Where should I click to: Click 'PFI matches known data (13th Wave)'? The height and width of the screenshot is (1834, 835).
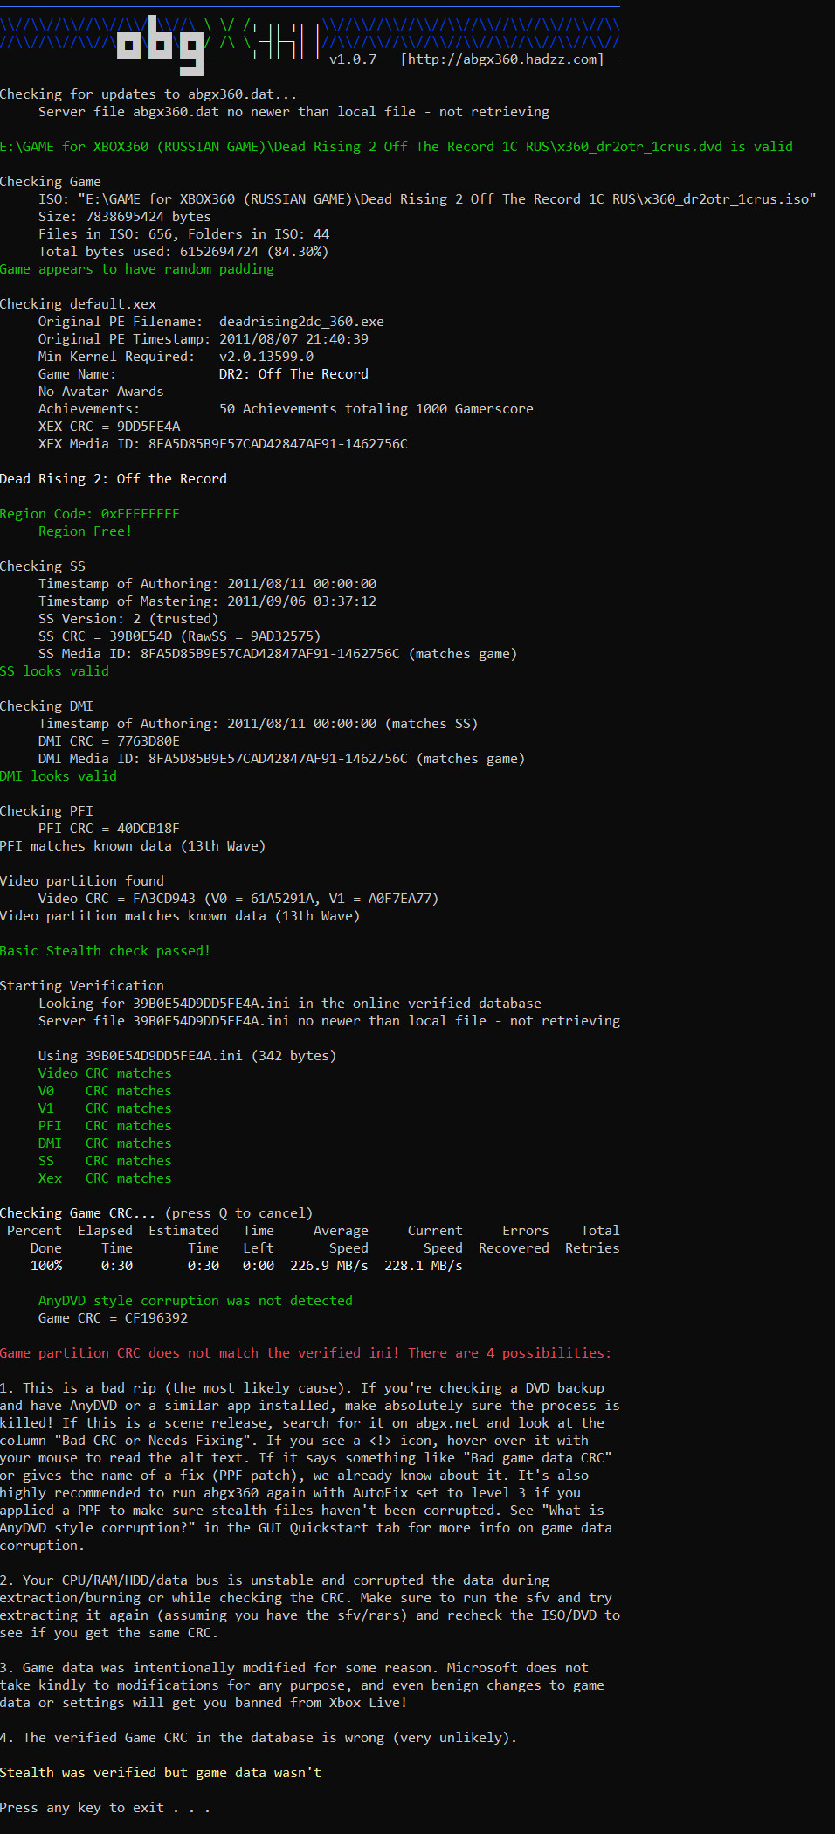tap(133, 846)
